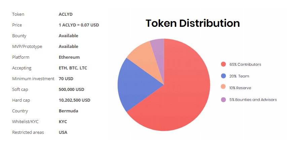Click the purple Bounties and Advisors legend dot
This screenshot has width=287, height=154.
point(223,100)
